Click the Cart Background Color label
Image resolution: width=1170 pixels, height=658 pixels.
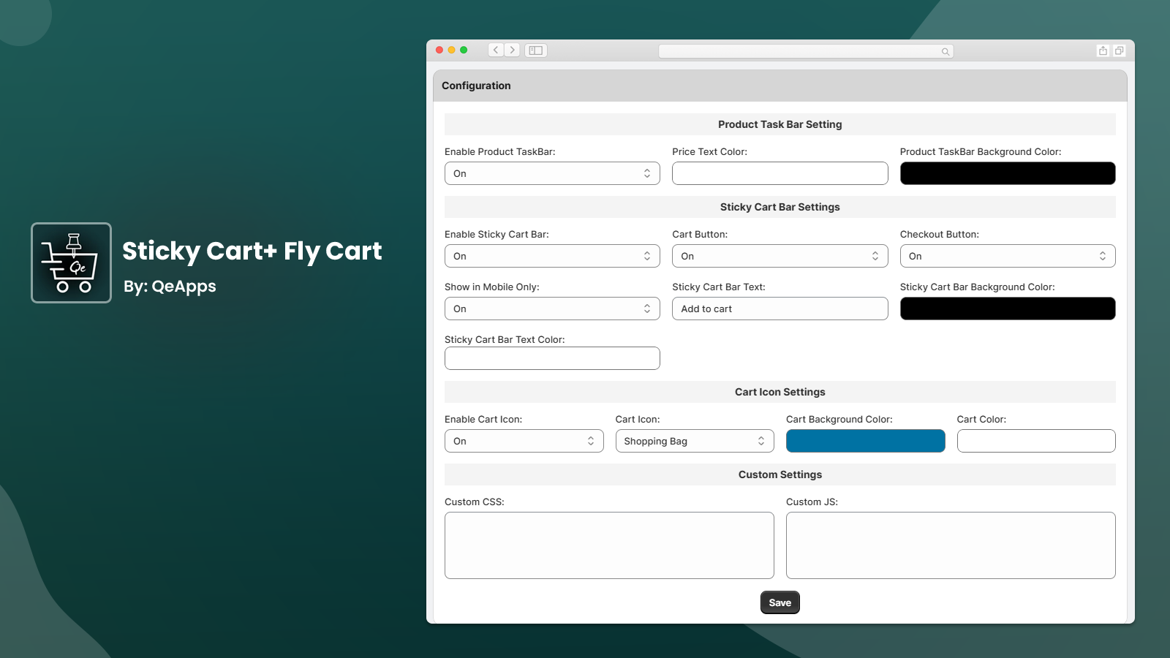point(839,420)
